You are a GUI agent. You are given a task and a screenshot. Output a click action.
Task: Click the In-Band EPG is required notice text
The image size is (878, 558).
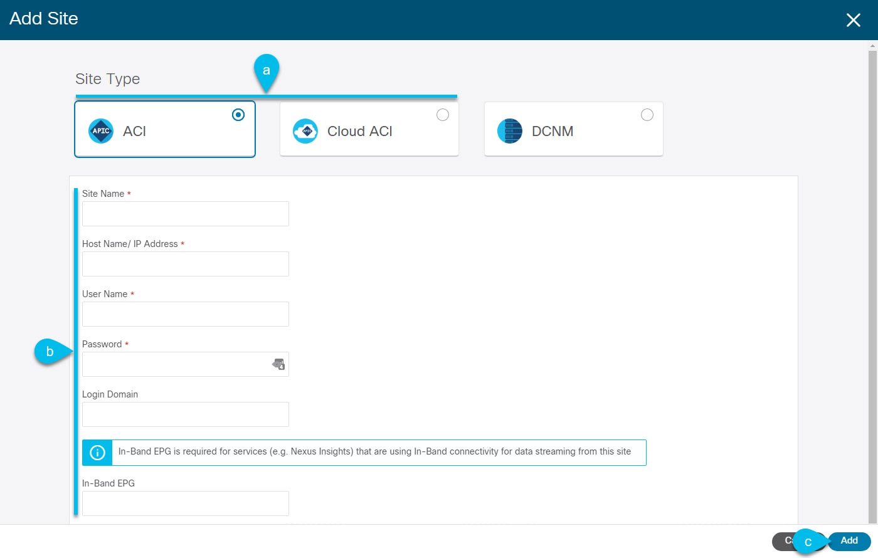pos(374,451)
